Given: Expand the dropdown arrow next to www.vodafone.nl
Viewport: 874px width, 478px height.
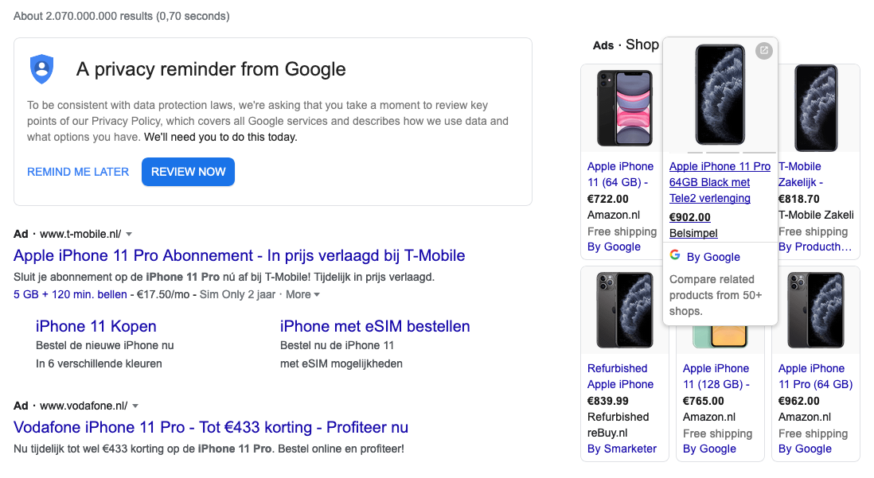Looking at the screenshot, I should tap(135, 405).
